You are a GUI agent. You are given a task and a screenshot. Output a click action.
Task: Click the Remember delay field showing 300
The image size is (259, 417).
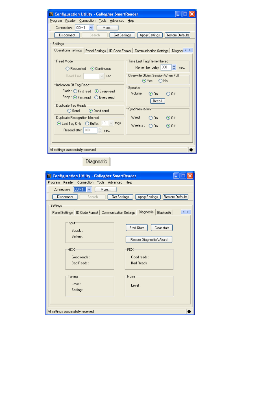pos(166,67)
